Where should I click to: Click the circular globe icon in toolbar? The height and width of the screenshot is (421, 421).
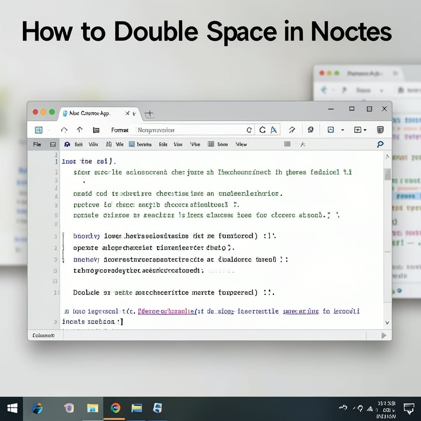pyautogui.click(x=311, y=130)
